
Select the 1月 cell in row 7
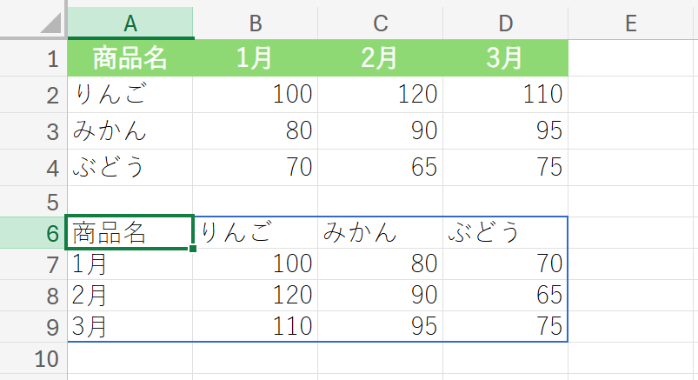point(130,264)
